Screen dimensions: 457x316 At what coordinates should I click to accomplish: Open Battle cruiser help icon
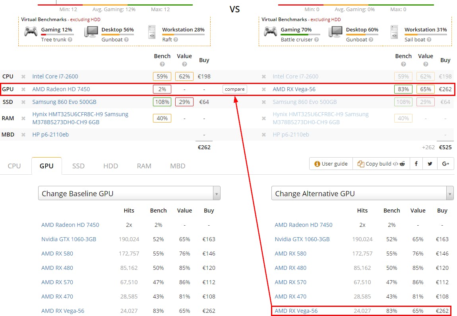tap(316, 40)
